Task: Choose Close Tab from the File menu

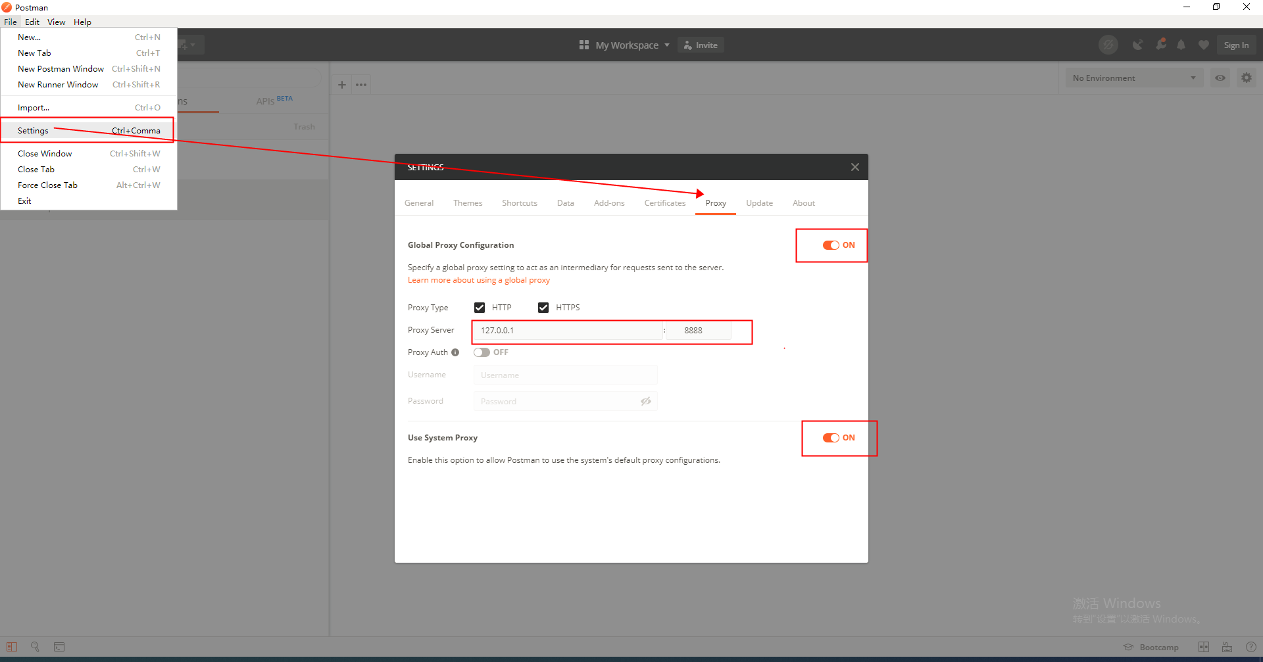Action: pos(89,169)
